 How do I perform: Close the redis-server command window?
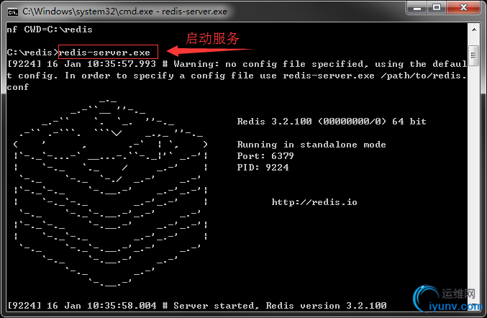(x=463, y=7)
